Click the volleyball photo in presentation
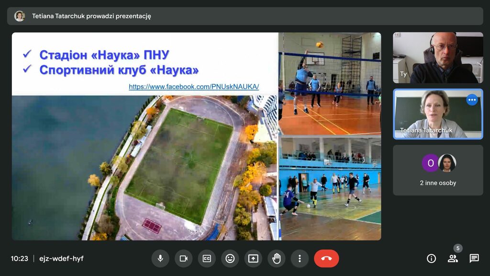Image resolution: width=490 pixels, height=276 pixels. coord(330,83)
